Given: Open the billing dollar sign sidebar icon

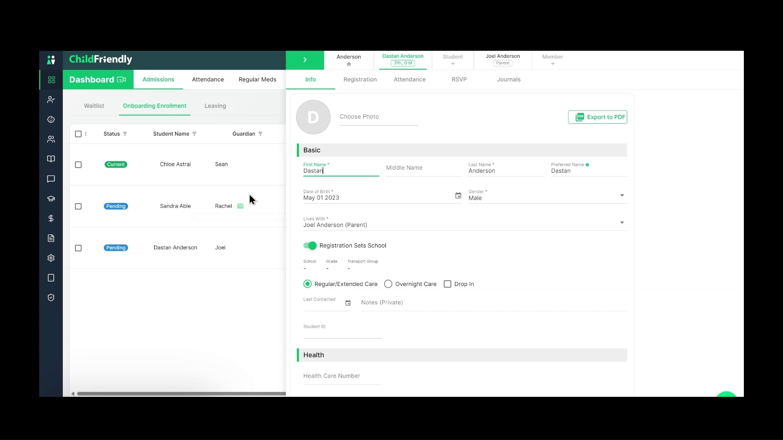Looking at the screenshot, I should (51, 218).
